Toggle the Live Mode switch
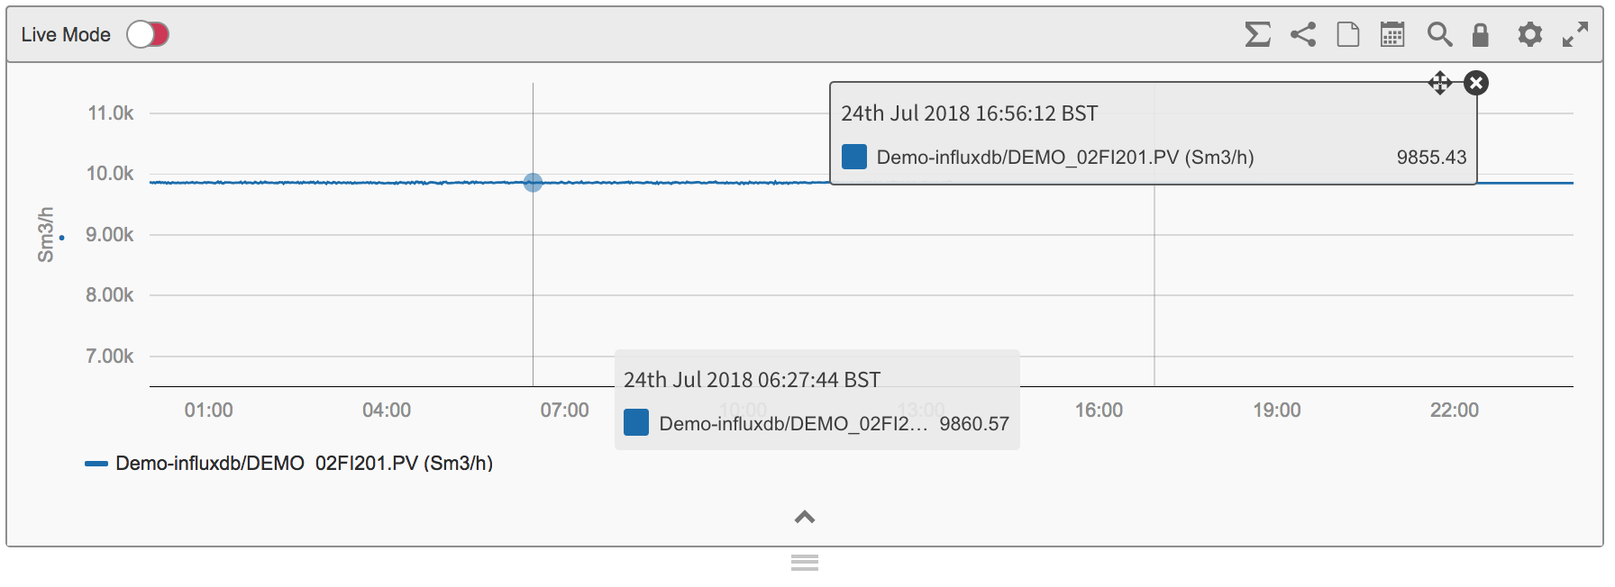 tap(148, 34)
